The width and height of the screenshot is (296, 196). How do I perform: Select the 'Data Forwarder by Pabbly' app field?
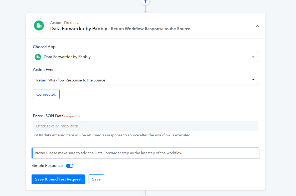click(x=142, y=57)
